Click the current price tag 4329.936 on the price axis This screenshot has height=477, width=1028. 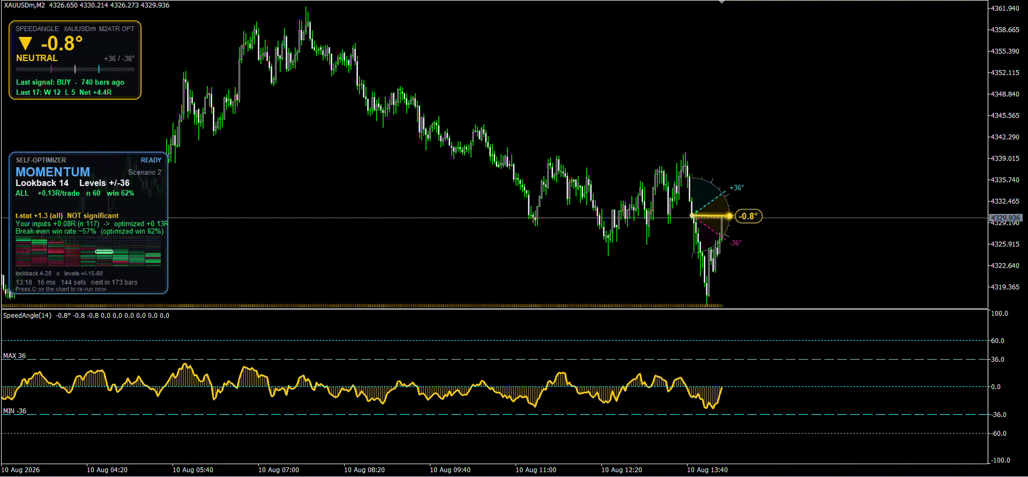1005,218
